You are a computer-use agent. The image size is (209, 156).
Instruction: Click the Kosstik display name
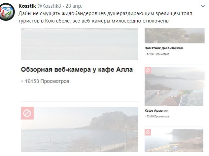[x=27, y=6]
